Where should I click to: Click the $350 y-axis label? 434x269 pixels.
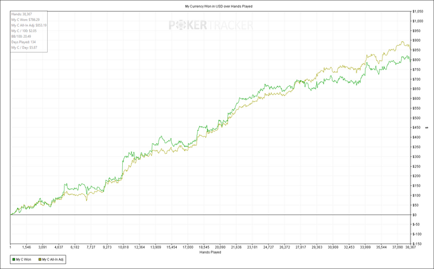click(416, 147)
